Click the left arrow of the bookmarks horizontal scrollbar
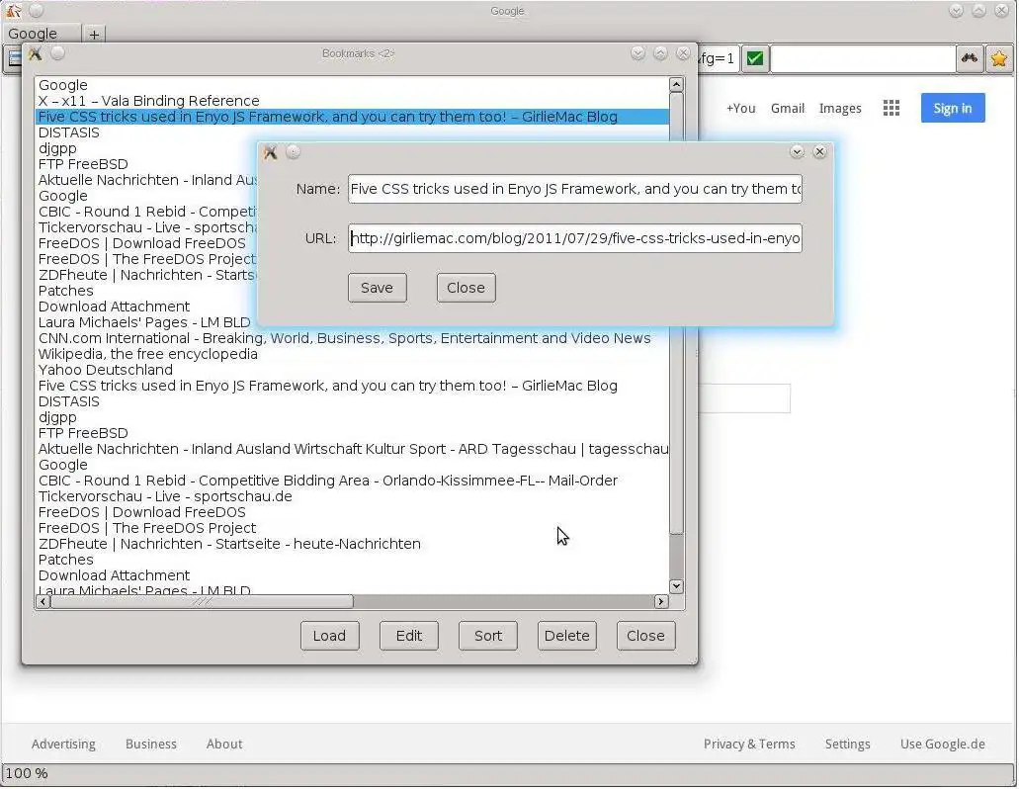The width and height of the screenshot is (1019, 789). [x=42, y=602]
